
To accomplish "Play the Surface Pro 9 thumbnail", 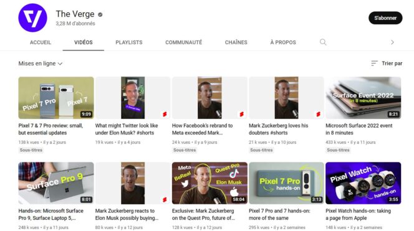I will click(56, 183).
